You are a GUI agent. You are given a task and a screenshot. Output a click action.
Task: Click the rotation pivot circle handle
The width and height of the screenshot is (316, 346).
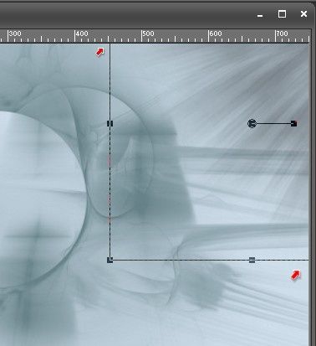pos(252,123)
